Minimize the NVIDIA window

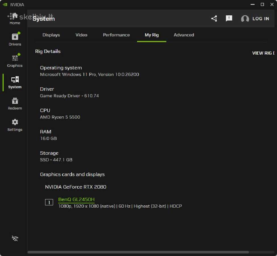[x=253, y=5]
